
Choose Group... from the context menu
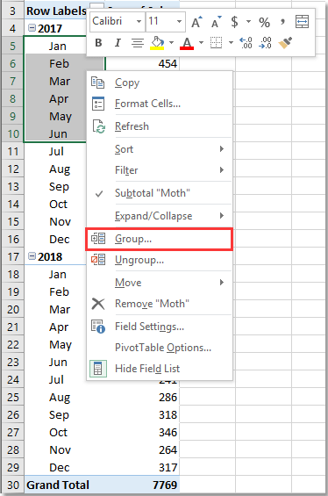160,239
